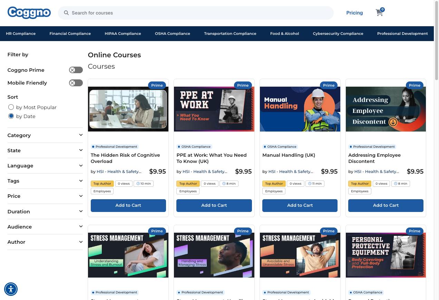Image resolution: width=439 pixels, height=300 pixels.
Task: Open Manual Handling (UK) course title
Action: 289,155
